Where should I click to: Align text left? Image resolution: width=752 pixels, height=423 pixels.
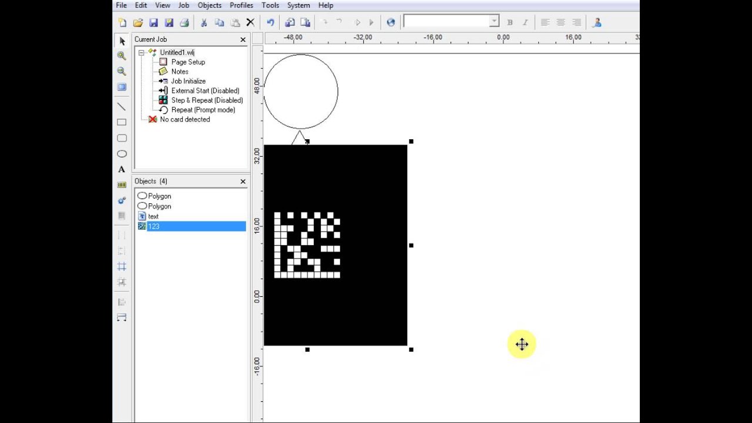545,22
